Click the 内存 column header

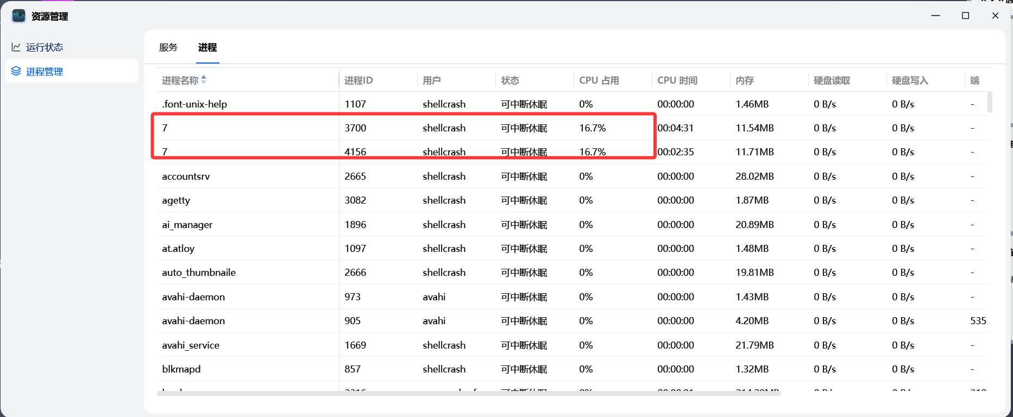click(745, 80)
